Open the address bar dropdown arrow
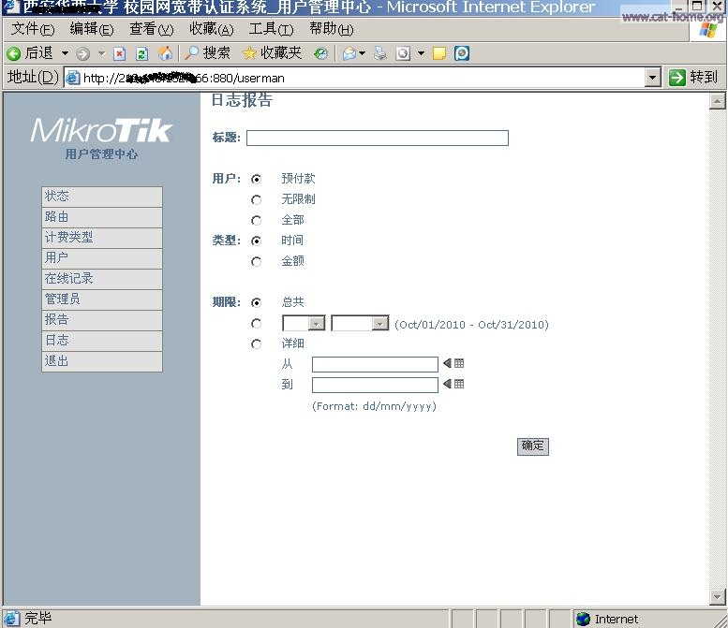Image resolution: width=728 pixels, height=628 pixels. 653,78
